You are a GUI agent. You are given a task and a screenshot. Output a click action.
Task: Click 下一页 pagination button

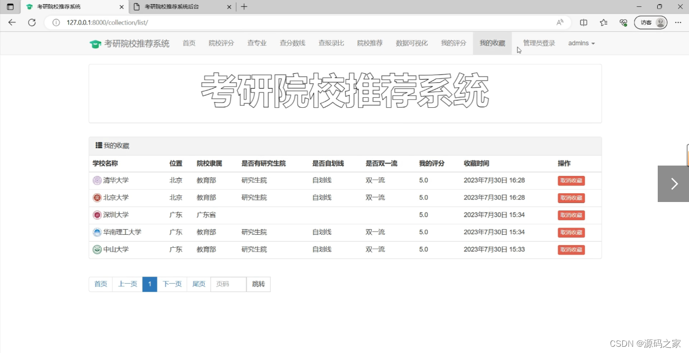click(172, 284)
